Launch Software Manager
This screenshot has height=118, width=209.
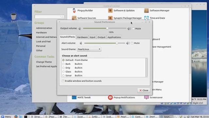click(x=157, y=10)
